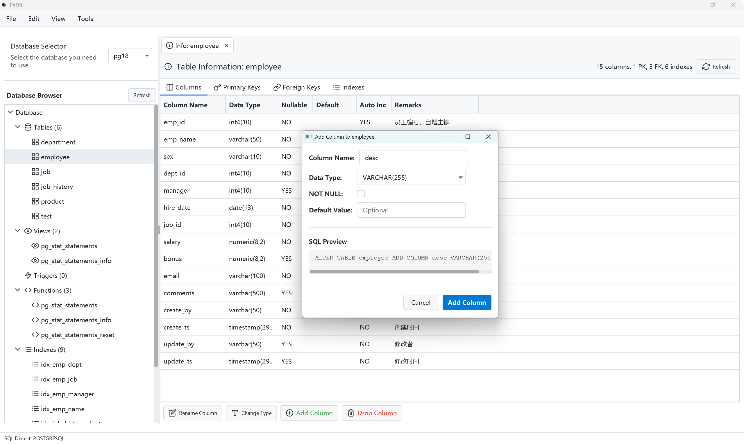Viewport: 744px width, 444px height.
Task: Click Cancel in the Add Column dialog
Action: click(x=420, y=302)
